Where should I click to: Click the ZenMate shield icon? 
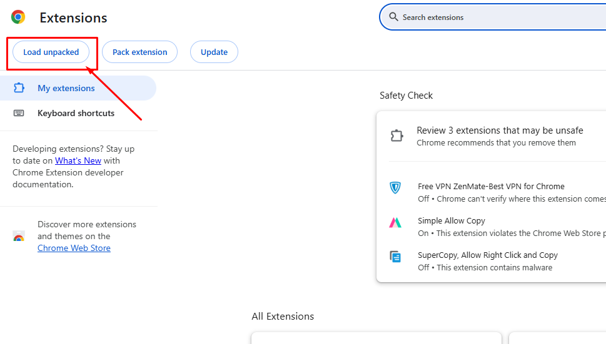point(395,187)
